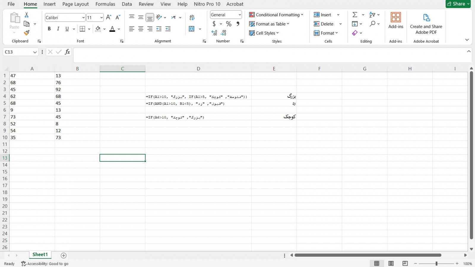Image resolution: width=475 pixels, height=267 pixels.
Task: Open Find and Select magnifier
Action: 372,24
